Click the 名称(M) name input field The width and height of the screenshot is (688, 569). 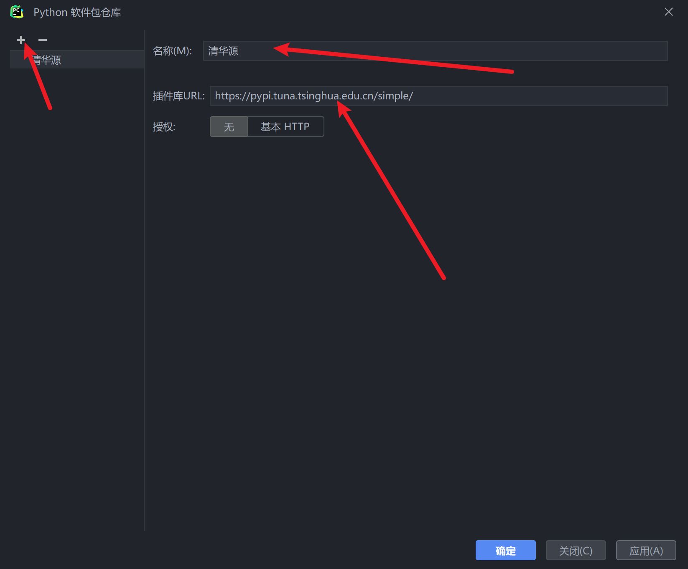435,51
